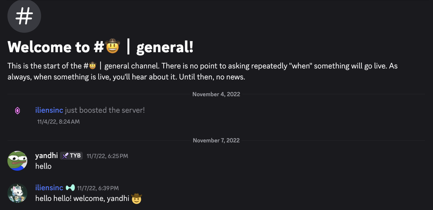Click the iliensinc username above the welcome message
This screenshot has height=210, width=433.
pos(49,187)
